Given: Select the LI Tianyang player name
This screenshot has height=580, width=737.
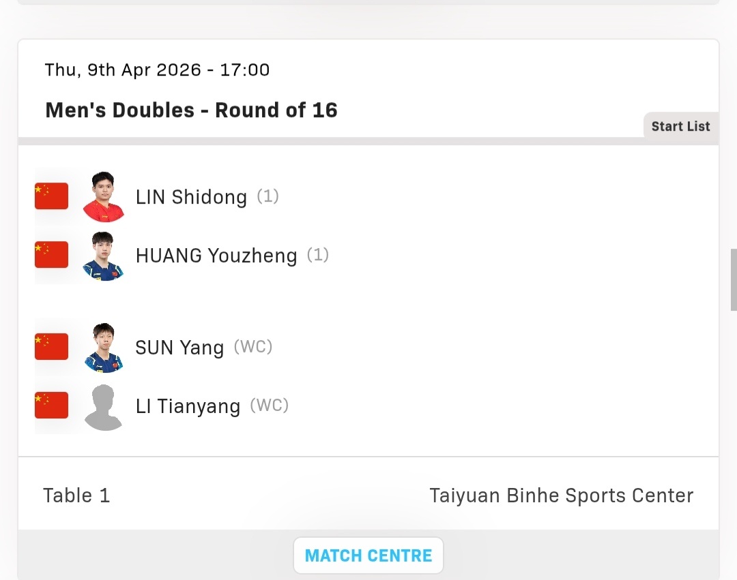Looking at the screenshot, I should click(188, 406).
